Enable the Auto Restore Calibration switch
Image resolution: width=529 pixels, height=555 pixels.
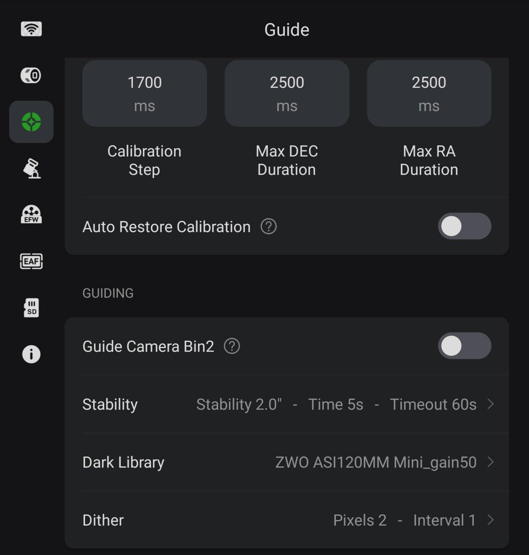point(464,226)
